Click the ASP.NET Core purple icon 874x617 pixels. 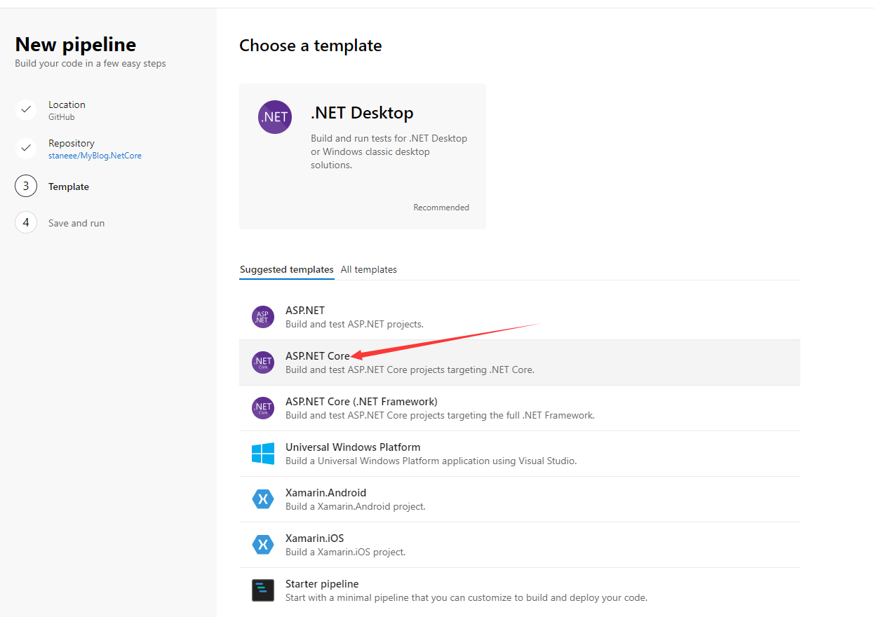pyautogui.click(x=263, y=362)
